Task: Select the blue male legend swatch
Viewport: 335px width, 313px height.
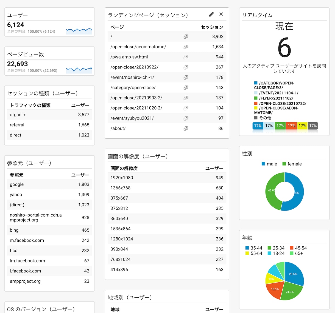Action: [x=263, y=164]
